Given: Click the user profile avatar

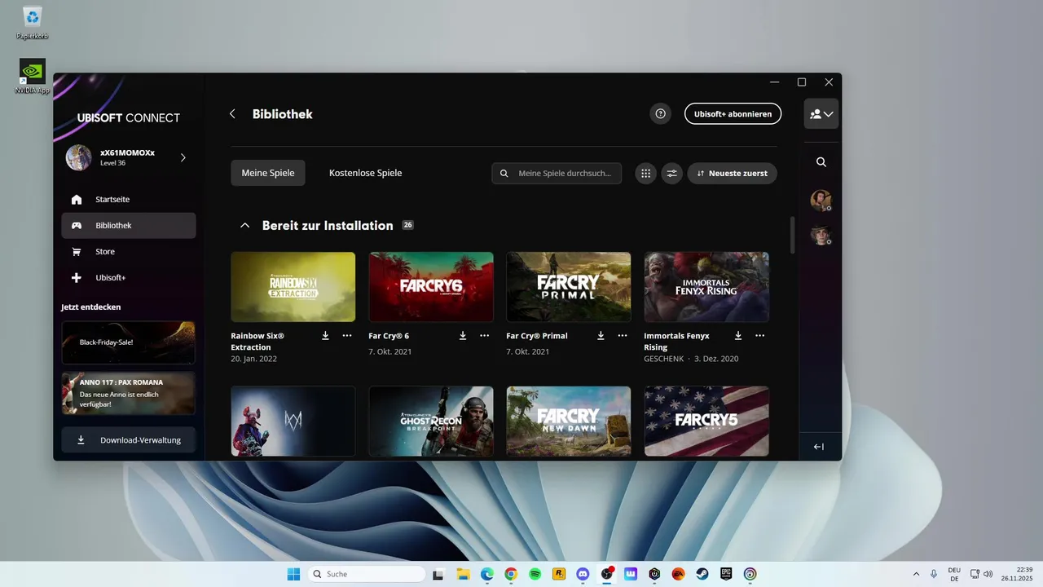Looking at the screenshot, I should 79,157.
